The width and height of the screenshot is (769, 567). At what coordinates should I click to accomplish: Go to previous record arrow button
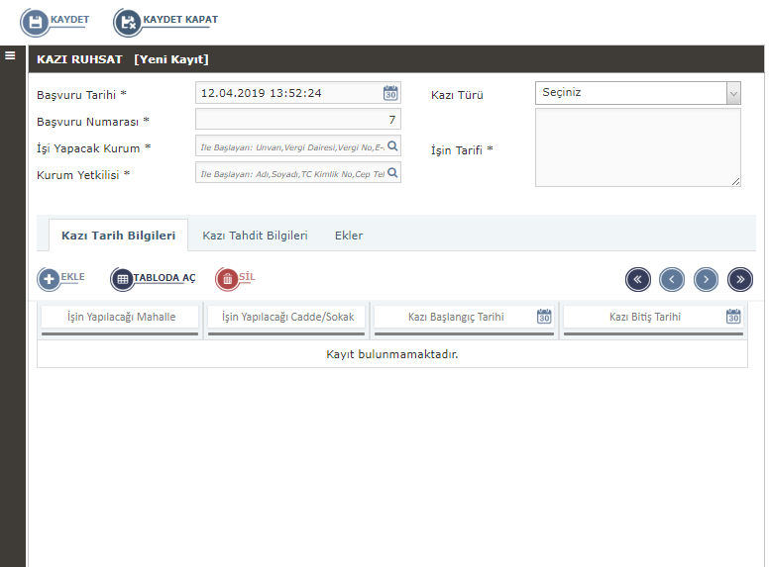[x=672, y=279]
